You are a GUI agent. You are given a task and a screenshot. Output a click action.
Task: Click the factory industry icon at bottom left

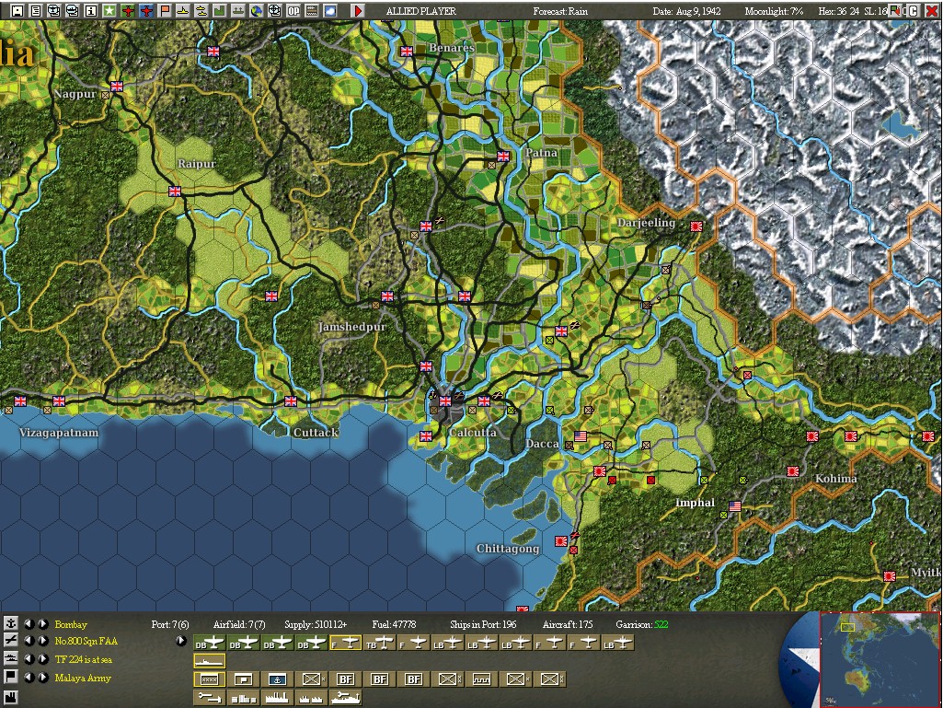tap(10, 697)
